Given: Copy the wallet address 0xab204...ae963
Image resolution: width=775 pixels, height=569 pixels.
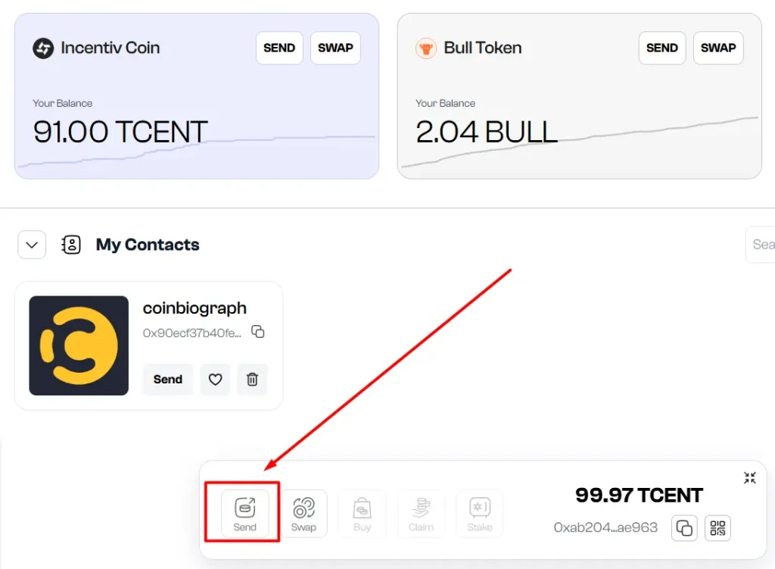Looking at the screenshot, I should tap(684, 528).
